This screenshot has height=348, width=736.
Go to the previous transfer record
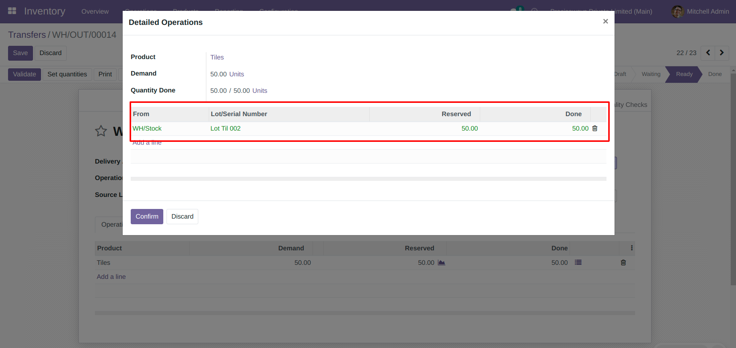tap(708, 53)
